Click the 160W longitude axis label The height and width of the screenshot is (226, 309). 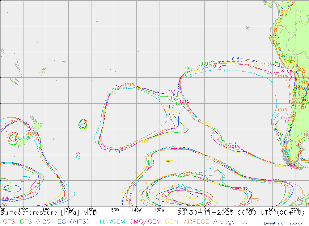91,210
